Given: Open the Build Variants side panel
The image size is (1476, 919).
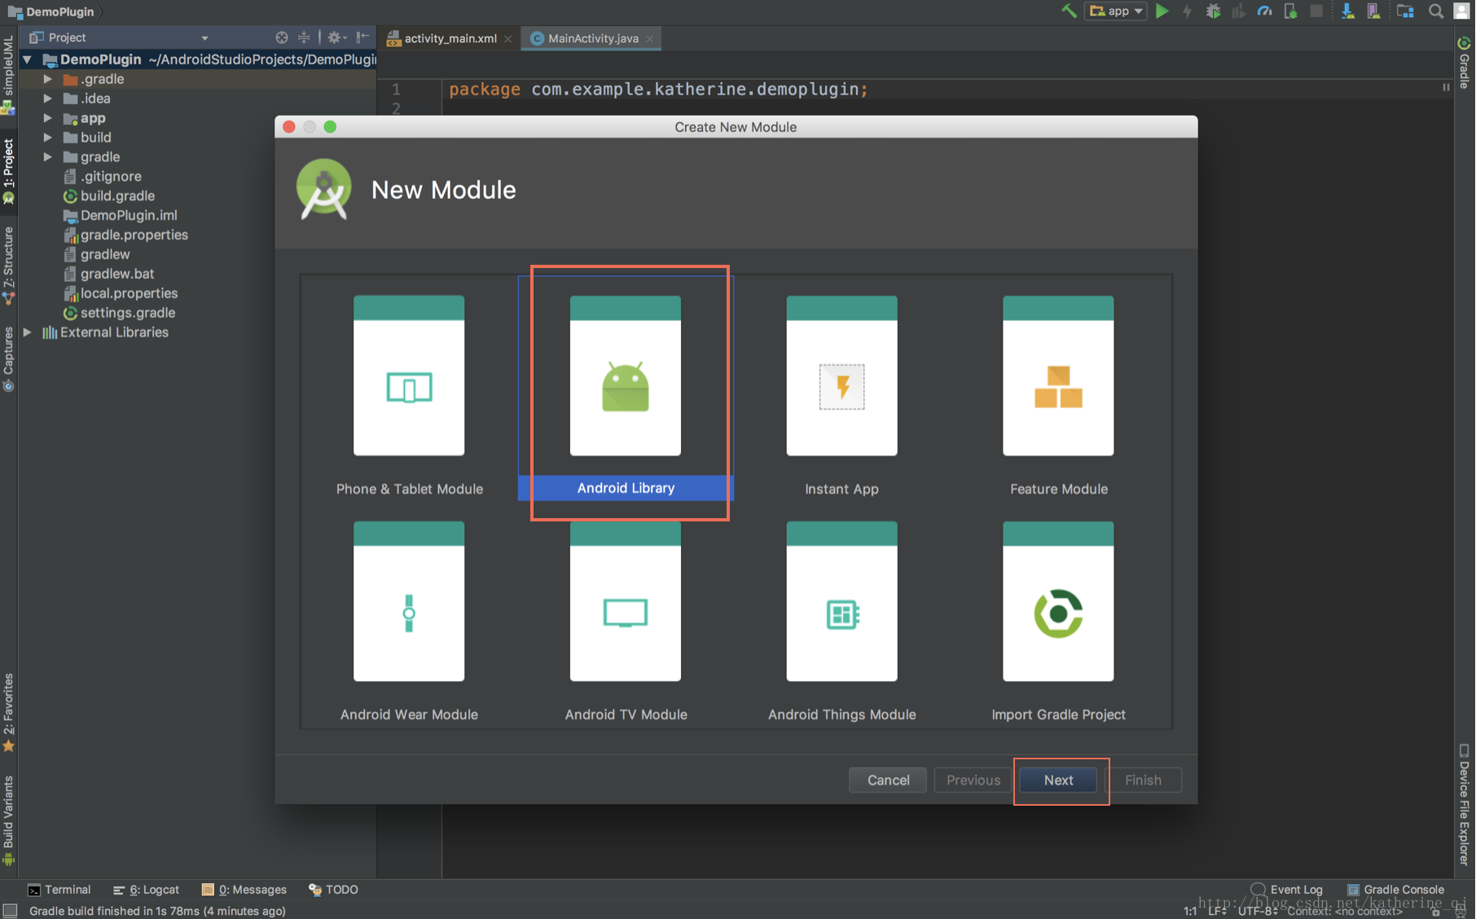Looking at the screenshot, I should pyautogui.click(x=8, y=821).
